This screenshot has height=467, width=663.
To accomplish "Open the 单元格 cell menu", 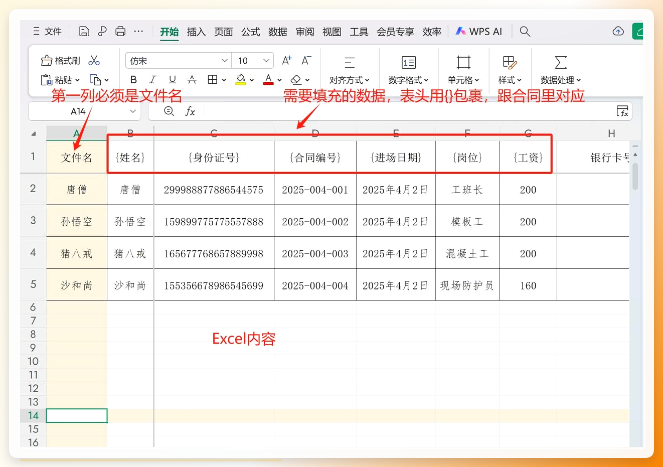I will [x=463, y=70].
